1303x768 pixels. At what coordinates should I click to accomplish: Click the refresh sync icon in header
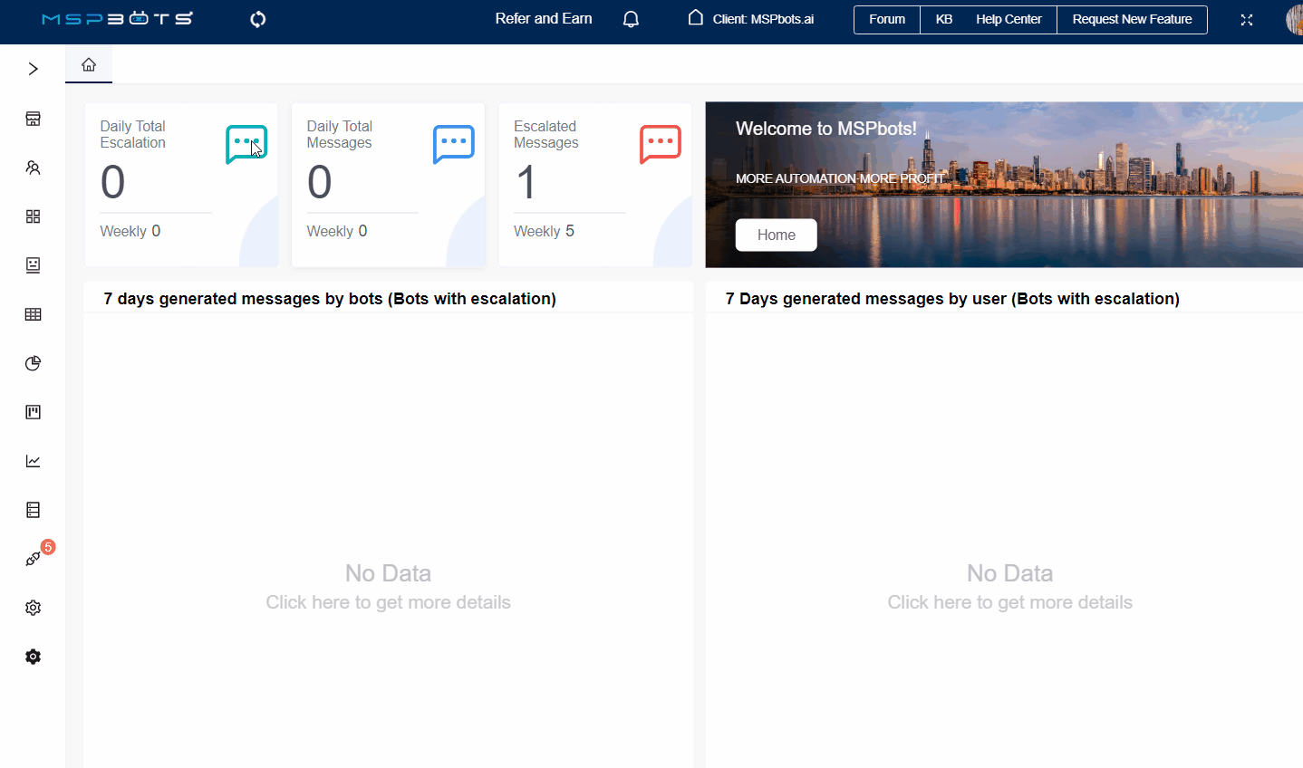pos(258,19)
